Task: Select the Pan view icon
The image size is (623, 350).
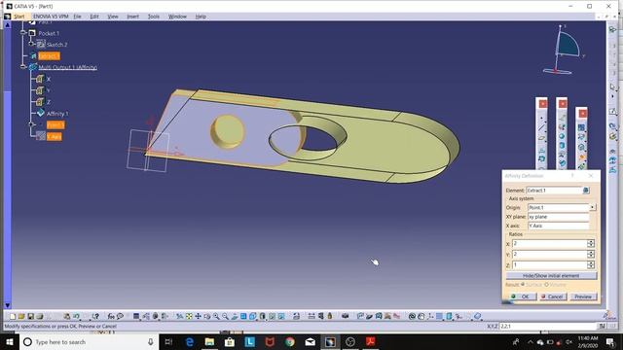Action: click(x=198, y=316)
